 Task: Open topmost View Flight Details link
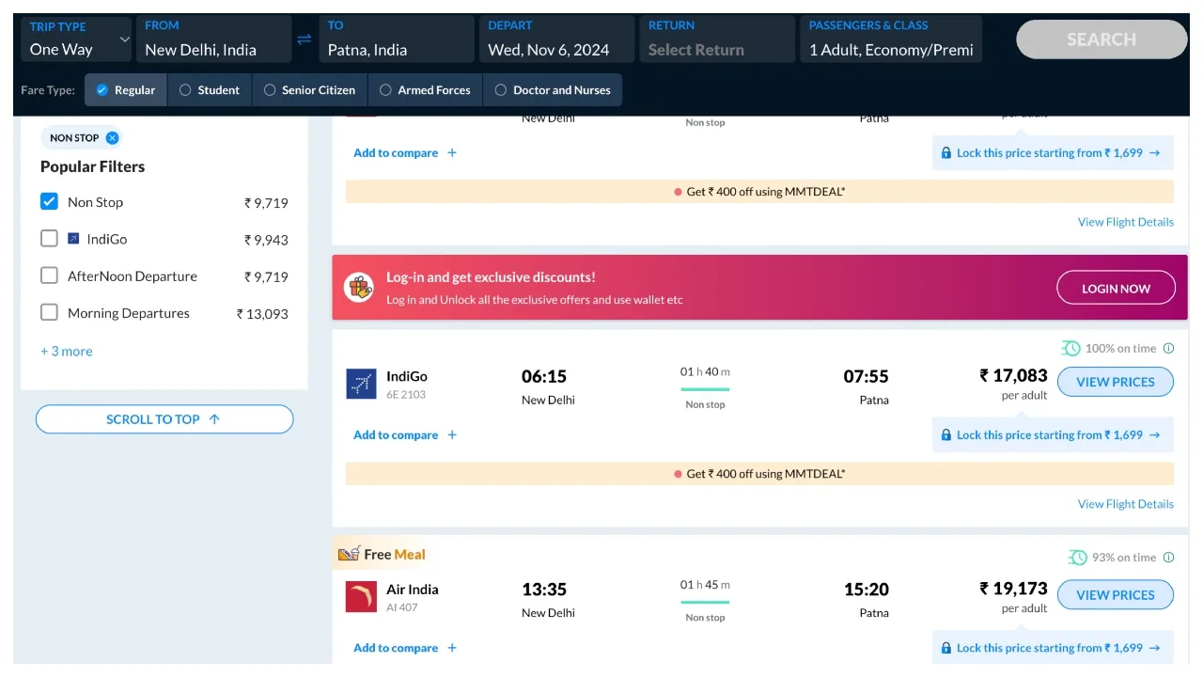[1126, 222]
